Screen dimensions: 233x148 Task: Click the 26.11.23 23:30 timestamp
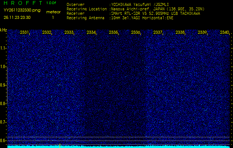point(17,17)
